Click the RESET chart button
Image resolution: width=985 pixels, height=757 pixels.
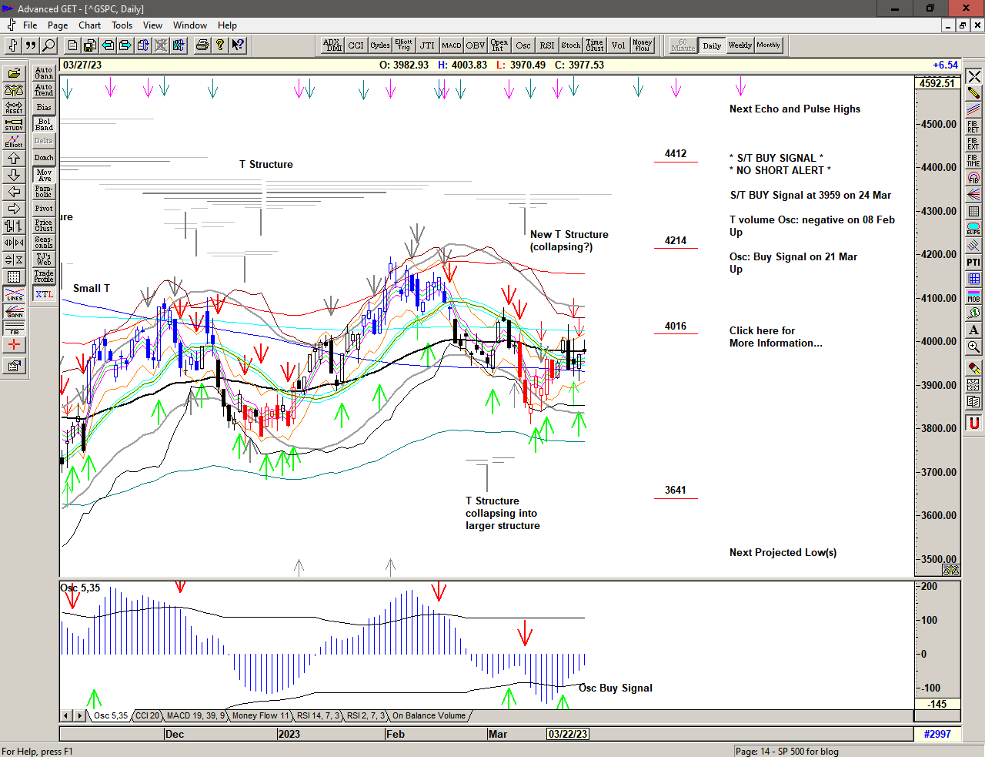pyautogui.click(x=14, y=107)
